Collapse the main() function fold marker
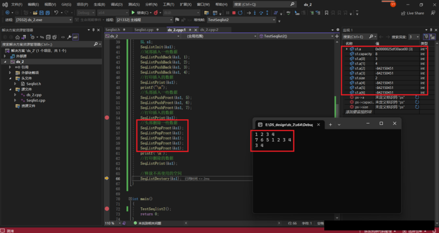This screenshot has height=233, width=439. tap(130, 199)
